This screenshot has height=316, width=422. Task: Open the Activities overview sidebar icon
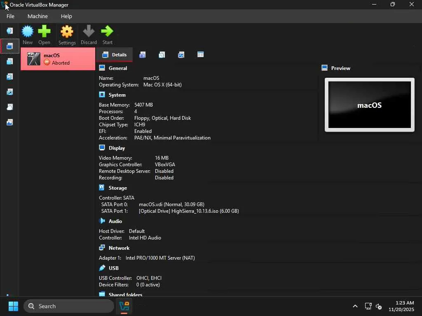(10, 123)
